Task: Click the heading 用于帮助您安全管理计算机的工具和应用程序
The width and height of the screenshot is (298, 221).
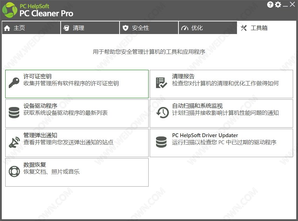Action: 149,52
